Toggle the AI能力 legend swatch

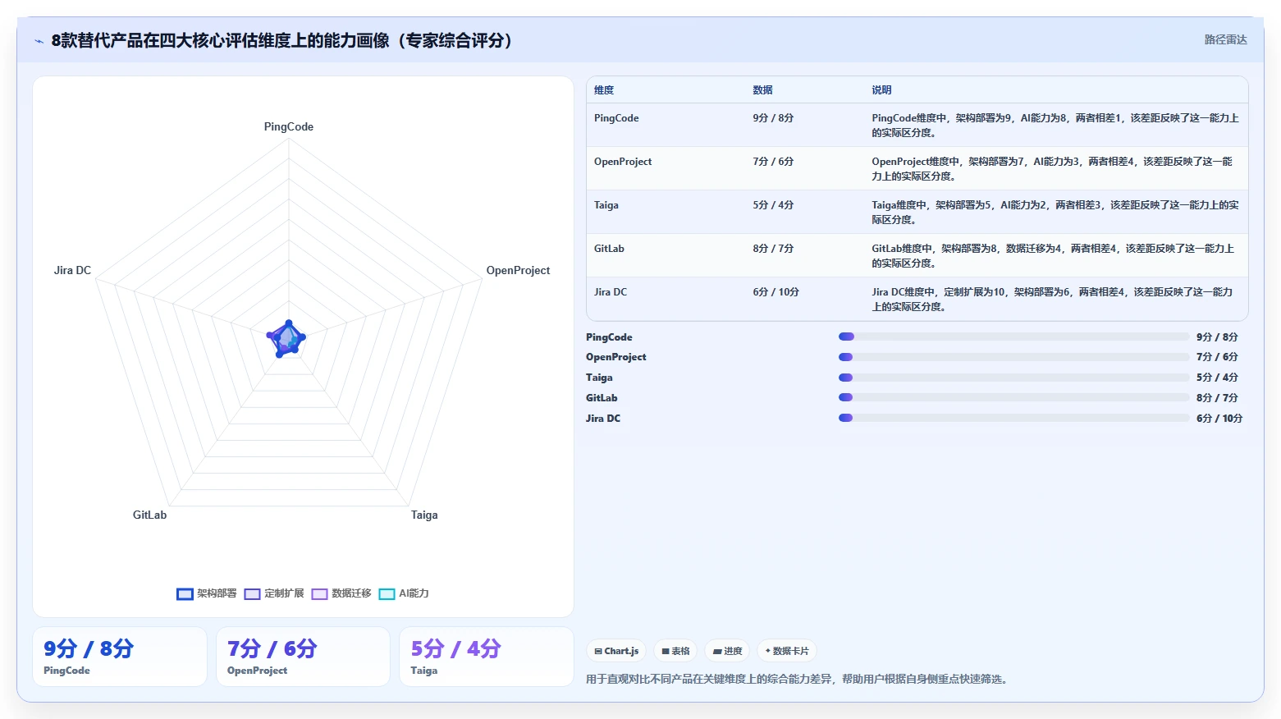click(387, 593)
